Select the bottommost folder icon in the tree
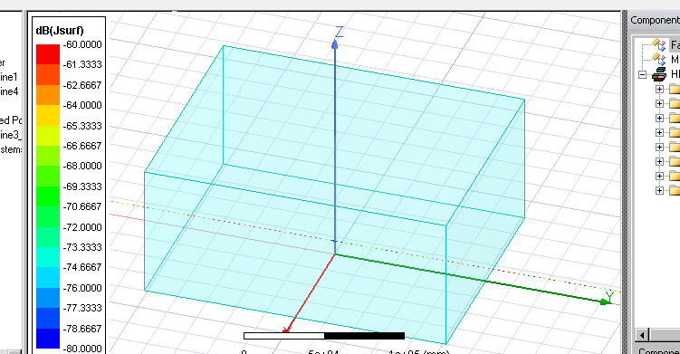Viewport: 680px width, 354px height. [x=675, y=190]
